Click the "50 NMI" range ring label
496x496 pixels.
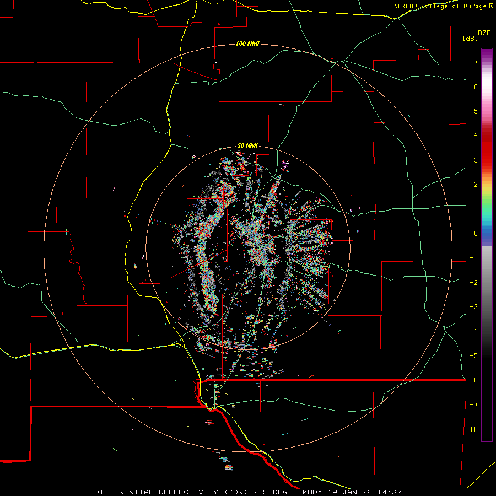247,146
